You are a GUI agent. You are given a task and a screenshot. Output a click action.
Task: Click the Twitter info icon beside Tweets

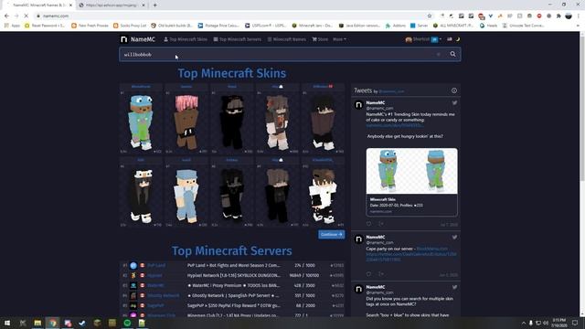(453, 90)
